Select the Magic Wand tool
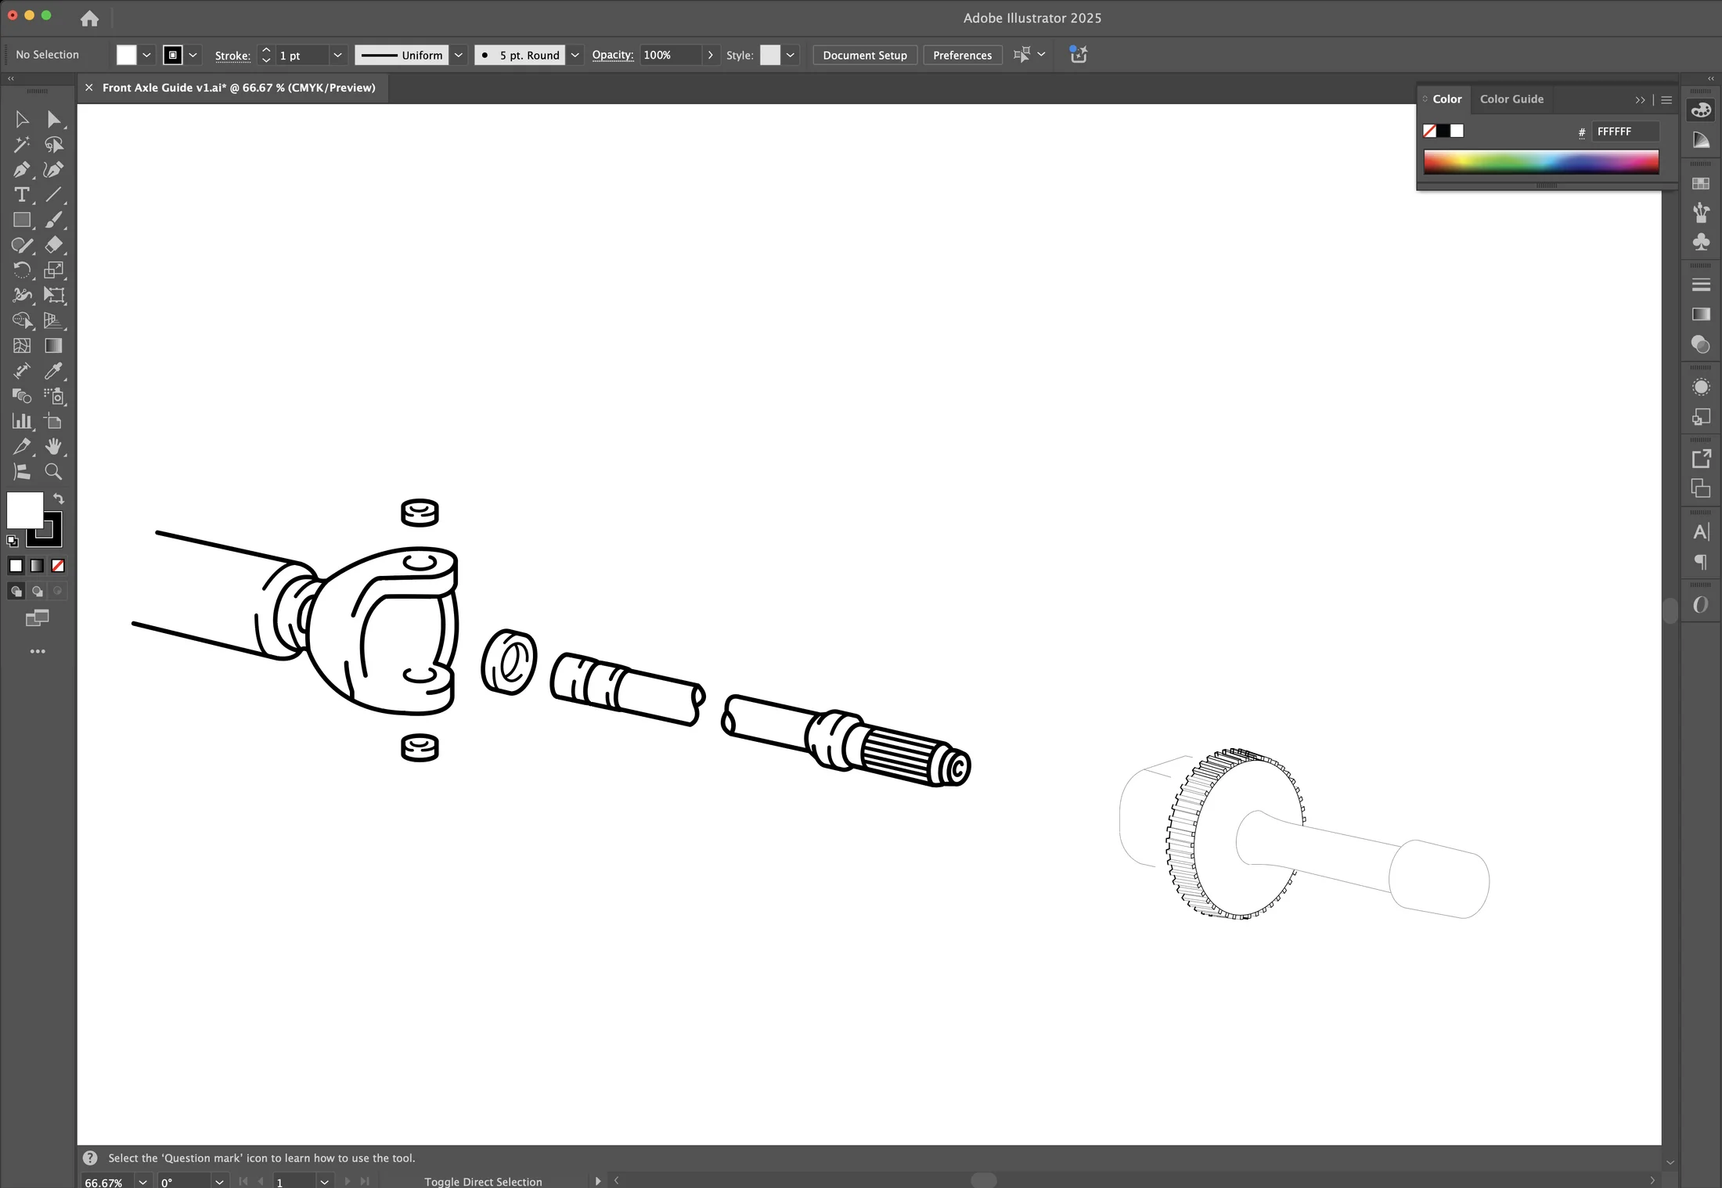This screenshot has height=1188, width=1722. pos(22,145)
